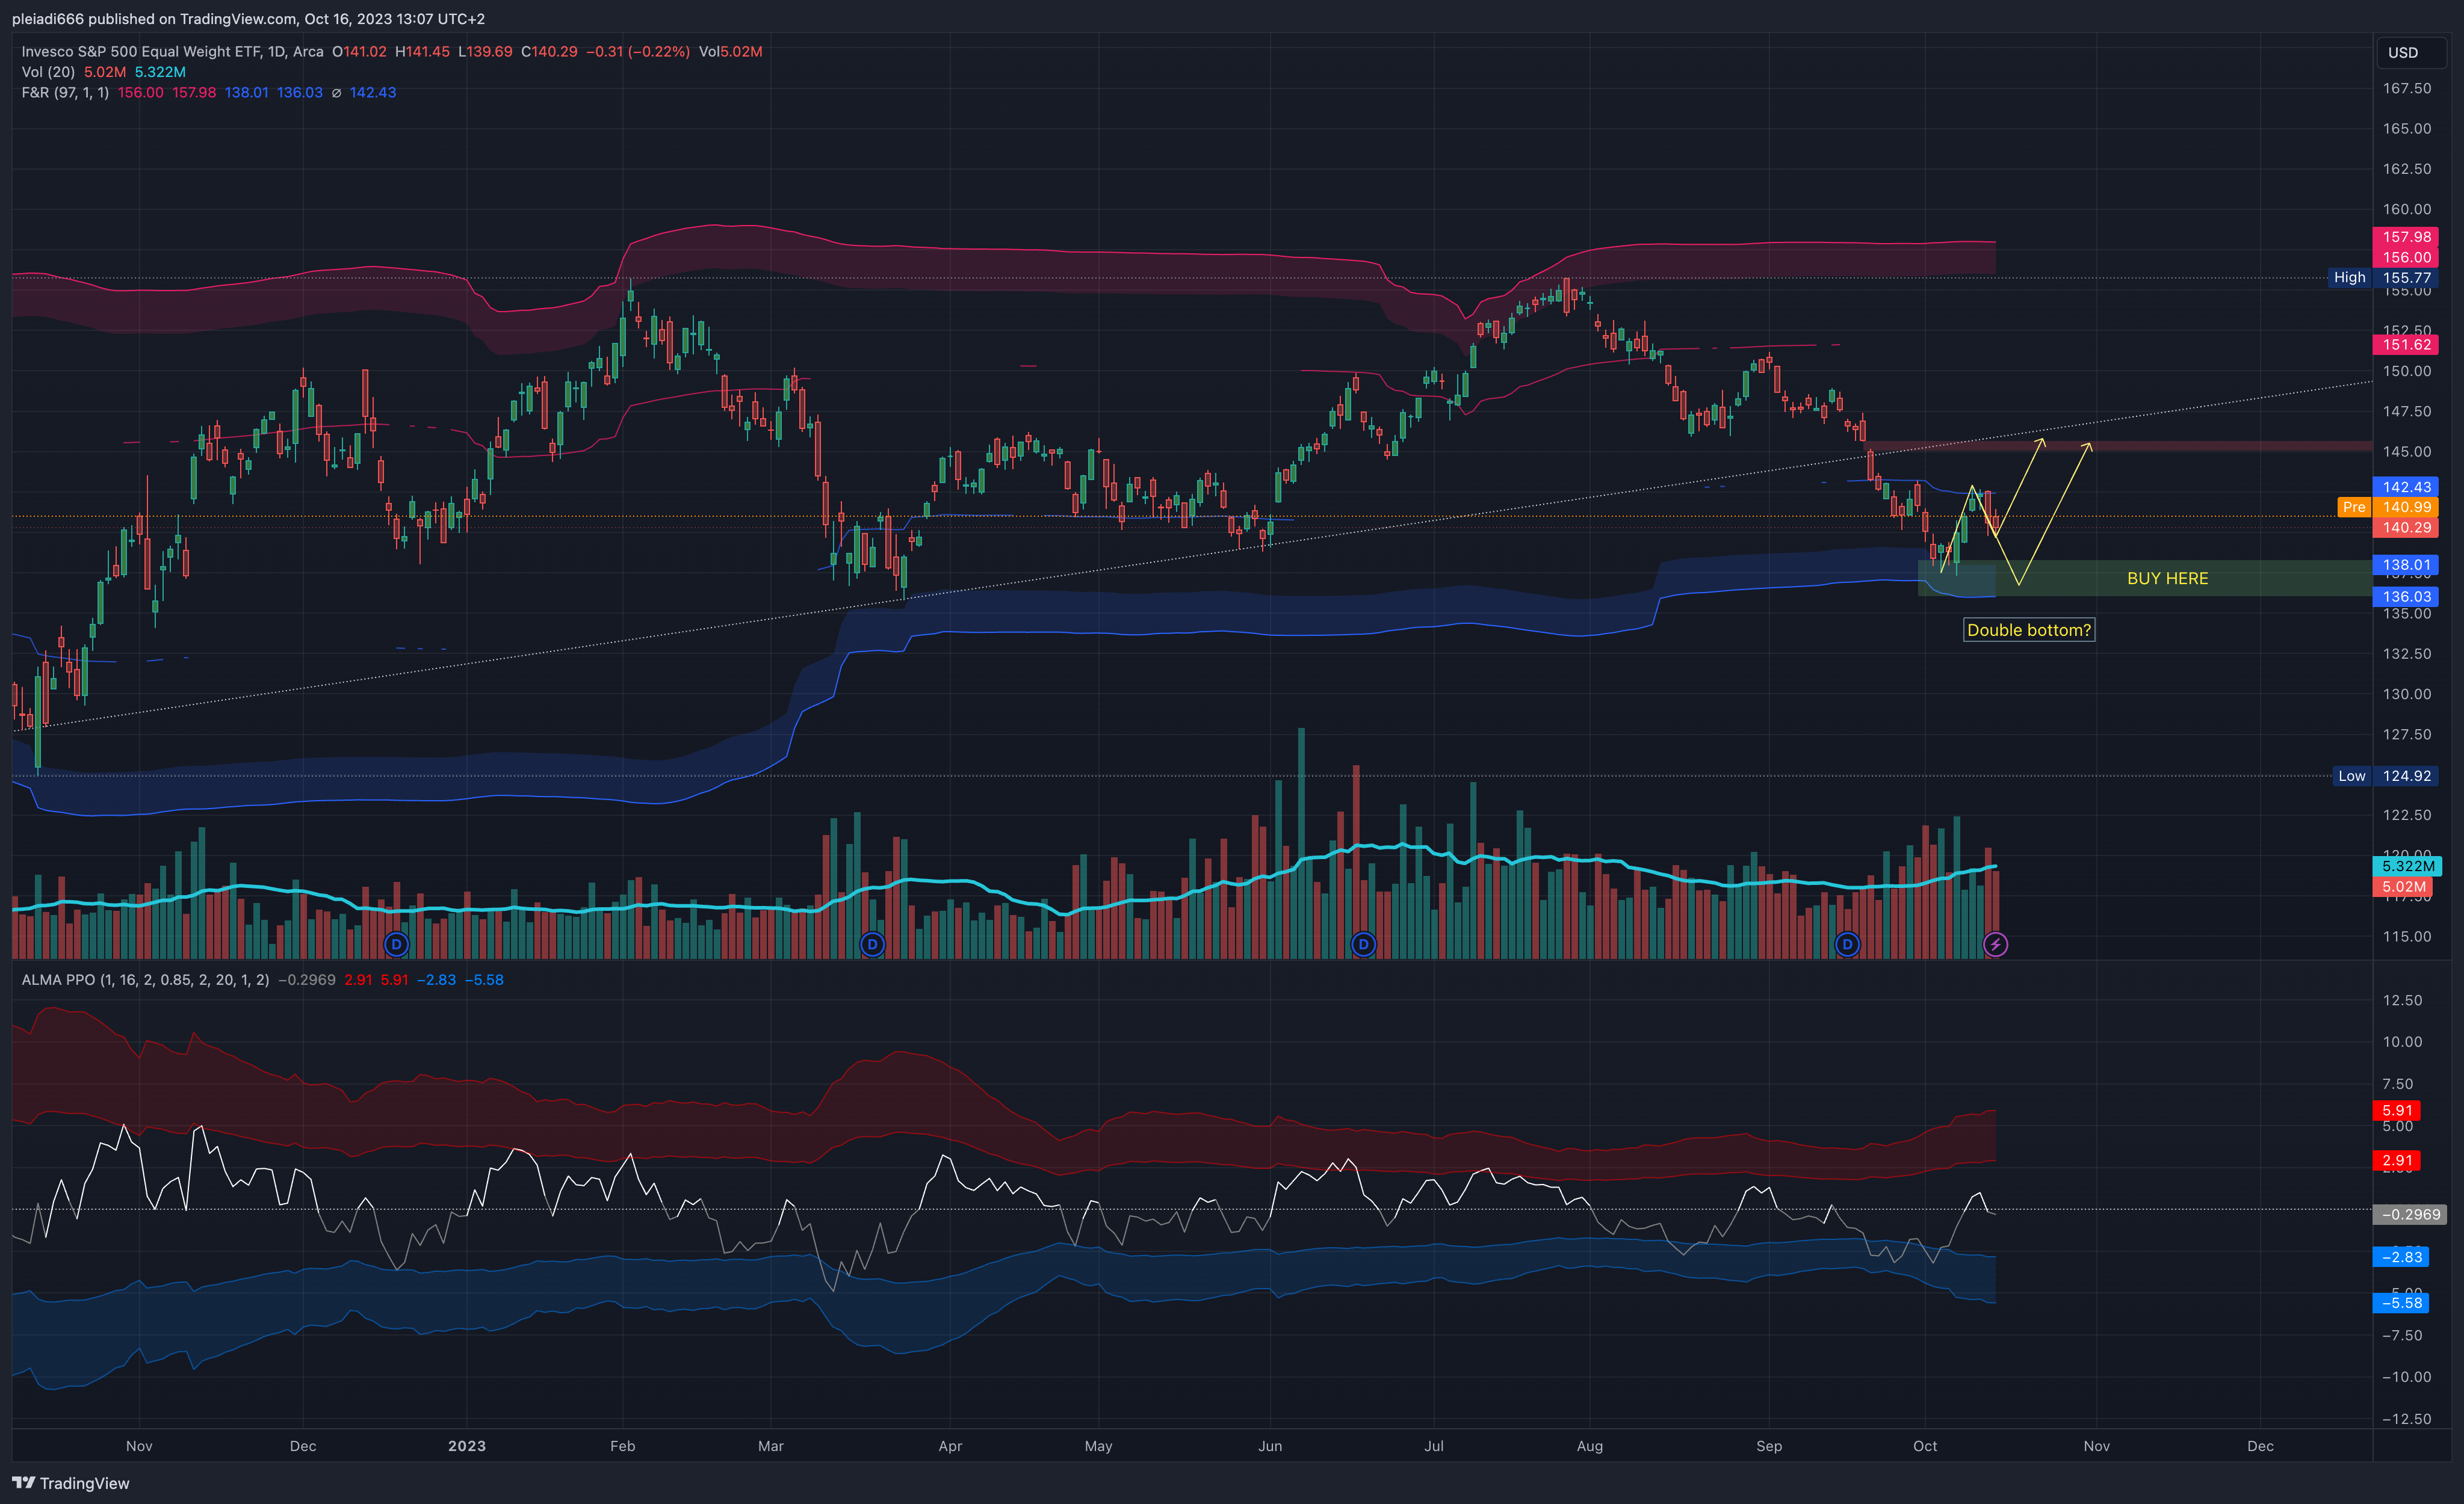The height and width of the screenshot is (1504, 2464).
Task: Click the 'H141.45' high value in legend
Action: tap(422, 52)
